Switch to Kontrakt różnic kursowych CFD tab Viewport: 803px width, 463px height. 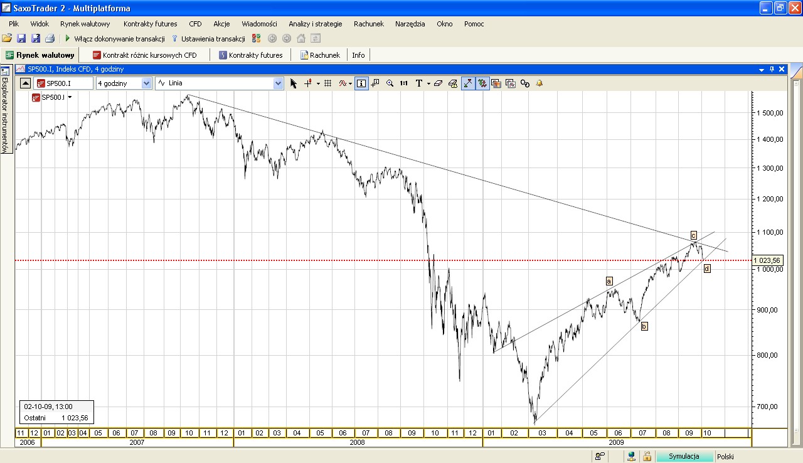(x=145, y=55)
